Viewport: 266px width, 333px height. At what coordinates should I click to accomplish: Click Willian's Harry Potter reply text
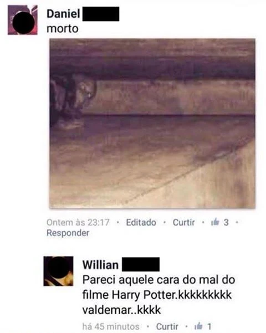(158, 295)
